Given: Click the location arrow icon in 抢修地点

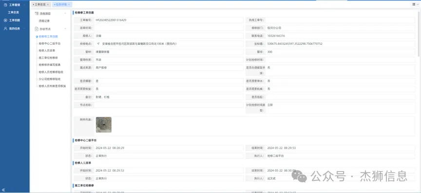Looking at the screenshot, I should pos(98,43).
